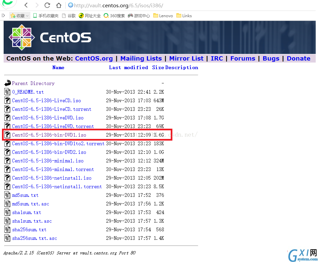
Task: Open sha256sum.txt link
Action: pos(29,230)
